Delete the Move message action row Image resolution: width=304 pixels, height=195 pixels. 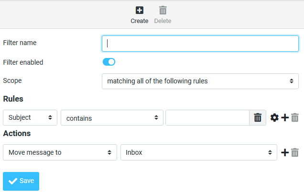pyautogui.click(x=295, y=152)
